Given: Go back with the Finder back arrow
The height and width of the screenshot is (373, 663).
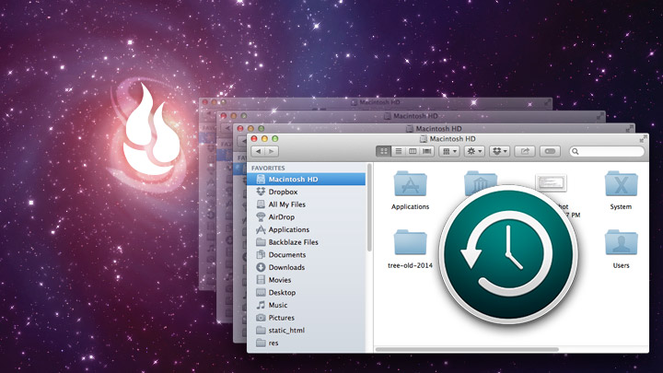Looking at the screenshot, I should (258, 151).
